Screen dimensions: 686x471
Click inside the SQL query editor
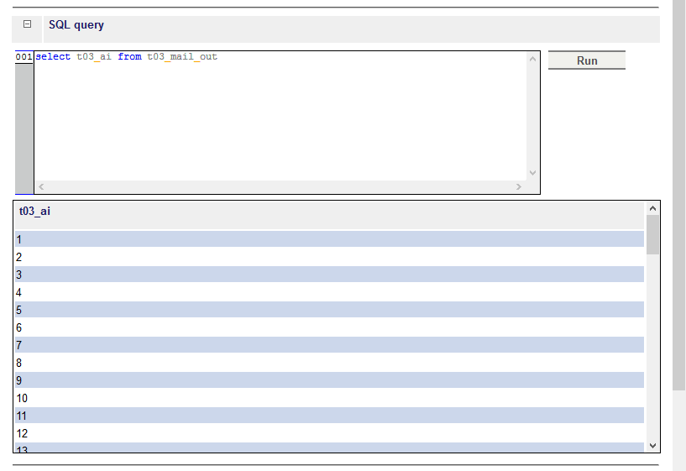click(x=280, y=116)
